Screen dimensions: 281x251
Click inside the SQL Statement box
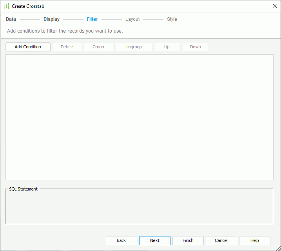tap(139, 207)
